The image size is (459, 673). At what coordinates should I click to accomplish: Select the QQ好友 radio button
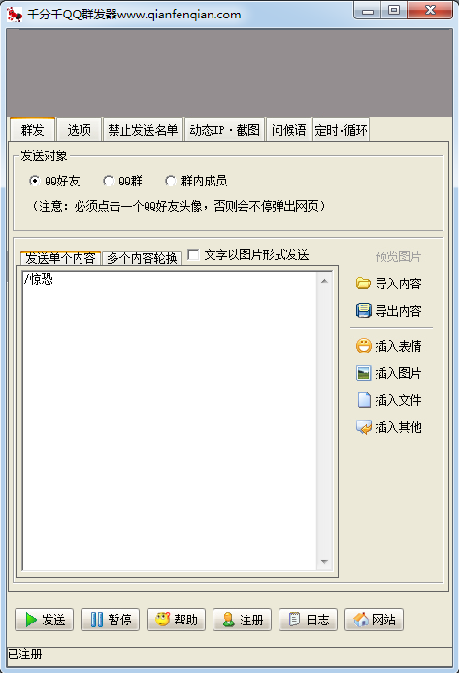(35, 181)
